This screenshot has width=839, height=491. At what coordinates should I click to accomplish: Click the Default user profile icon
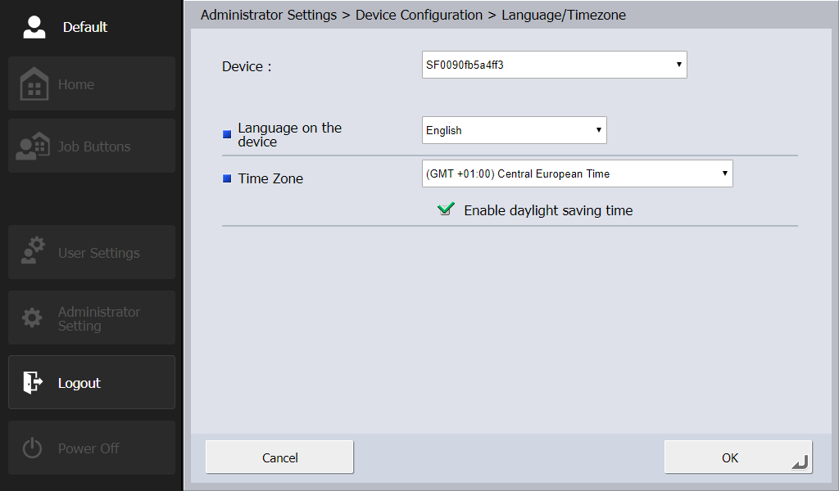(x=34, y=27)
